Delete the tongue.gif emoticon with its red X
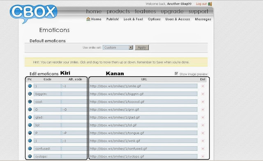 click(203, 133)
